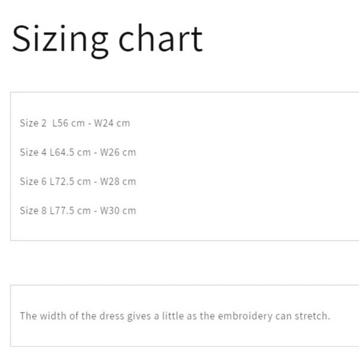This screenshot has height=359, width=359.
Task: Click the L77.5 cm length value
Action: pyautogui.click(x=70, y=210)
